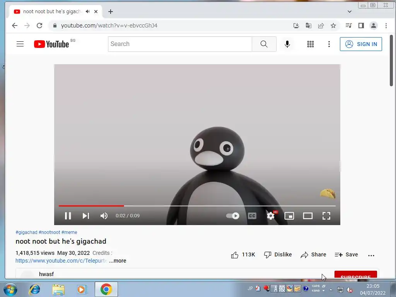
Task: Reload the page
Action: [39, 26]
